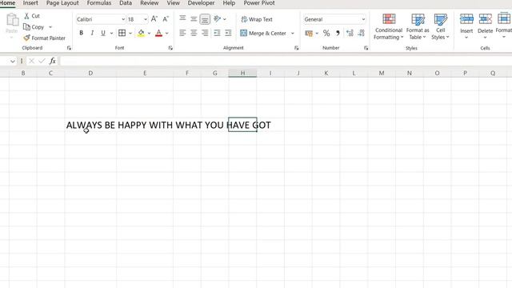Screen dimensions: 512x288
Task: Open the text Orientation tool
Action: tap(217, 19)
